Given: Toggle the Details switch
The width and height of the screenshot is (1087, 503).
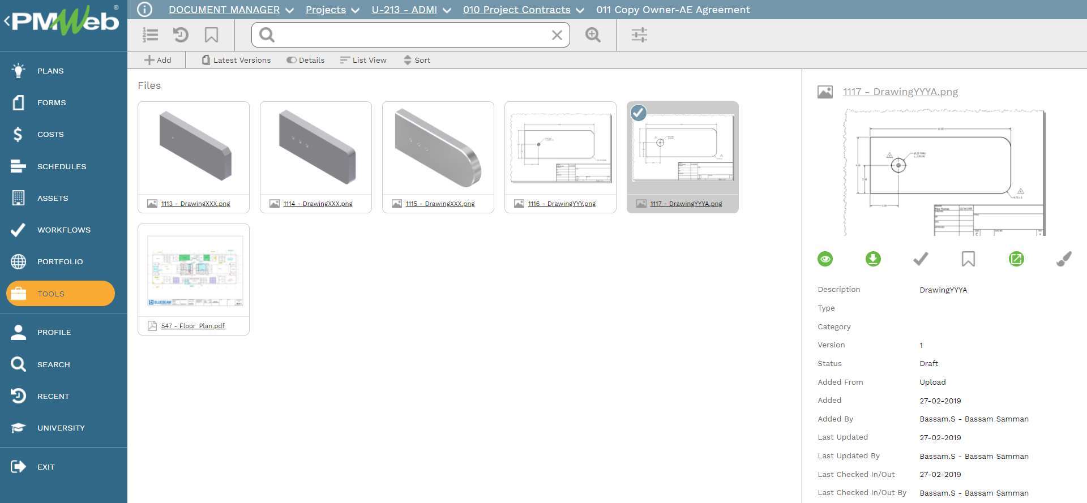Looking at the screenshot, I should (x=305, y=60).
